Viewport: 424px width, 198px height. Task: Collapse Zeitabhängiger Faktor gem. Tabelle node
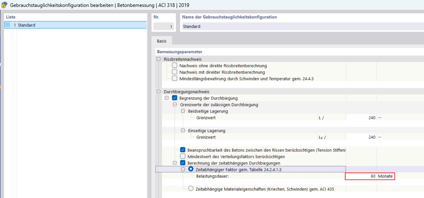(x=183, y=169)
